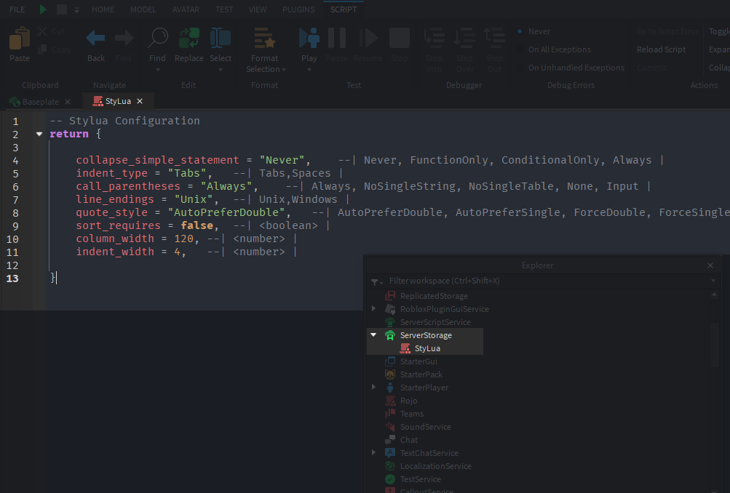Click the ServerStorage model icon in Explorer
Image resolution: width=730 pixels, height=493 pixels.
[390, 335]
